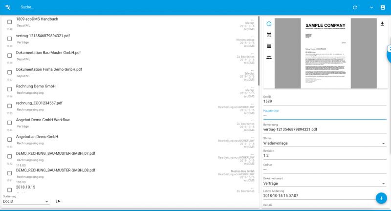Open the Angebot Demo GmbH Workflow entry
Image resolution: width=391 pixels, height=211 pixels.
click(x=43, y=120)
